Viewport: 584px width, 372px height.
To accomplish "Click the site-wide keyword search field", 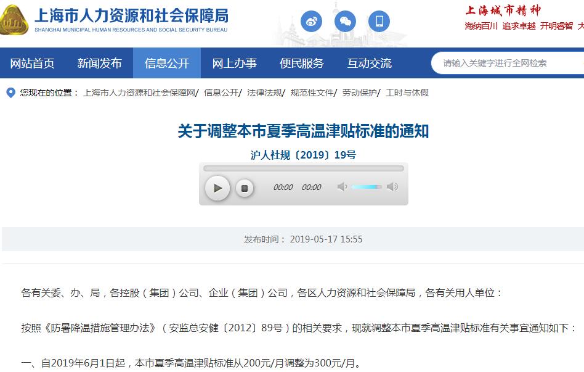I will coord(508,63).
